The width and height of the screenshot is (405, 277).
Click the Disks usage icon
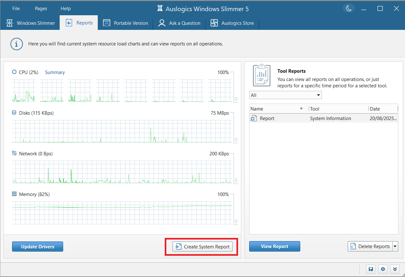14,113
